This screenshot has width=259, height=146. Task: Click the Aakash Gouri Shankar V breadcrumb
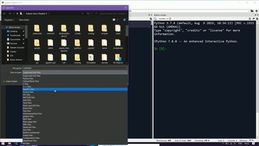click(36, 13)
